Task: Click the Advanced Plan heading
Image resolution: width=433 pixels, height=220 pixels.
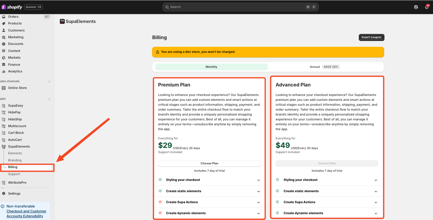Action: click(293, 85)
